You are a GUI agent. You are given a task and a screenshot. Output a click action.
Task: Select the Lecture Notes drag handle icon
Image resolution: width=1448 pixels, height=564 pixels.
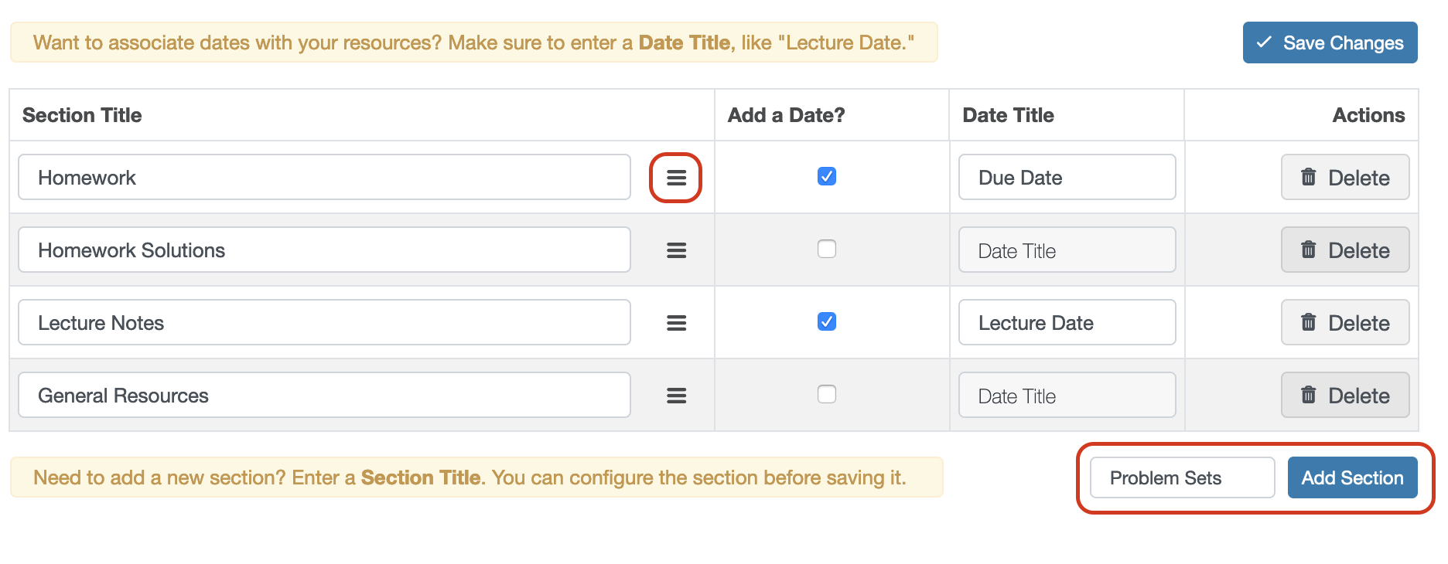(x=676, y=323)
